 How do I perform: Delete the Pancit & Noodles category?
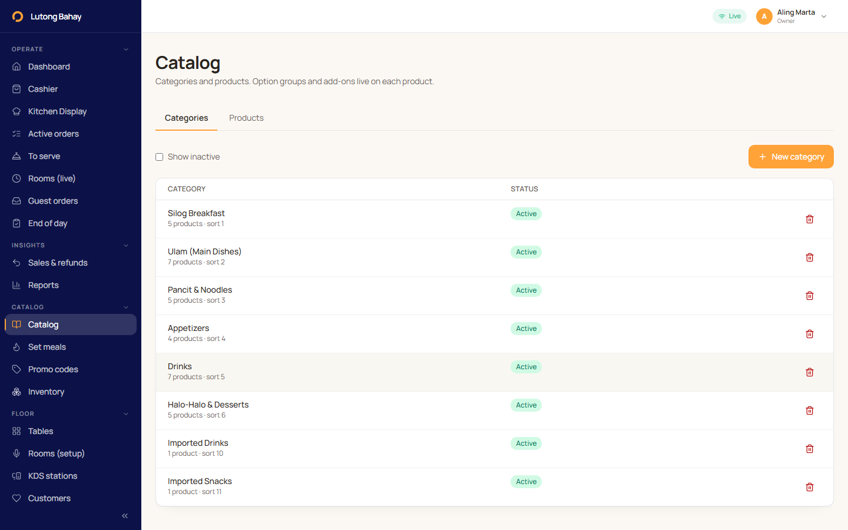coord(810,296)
